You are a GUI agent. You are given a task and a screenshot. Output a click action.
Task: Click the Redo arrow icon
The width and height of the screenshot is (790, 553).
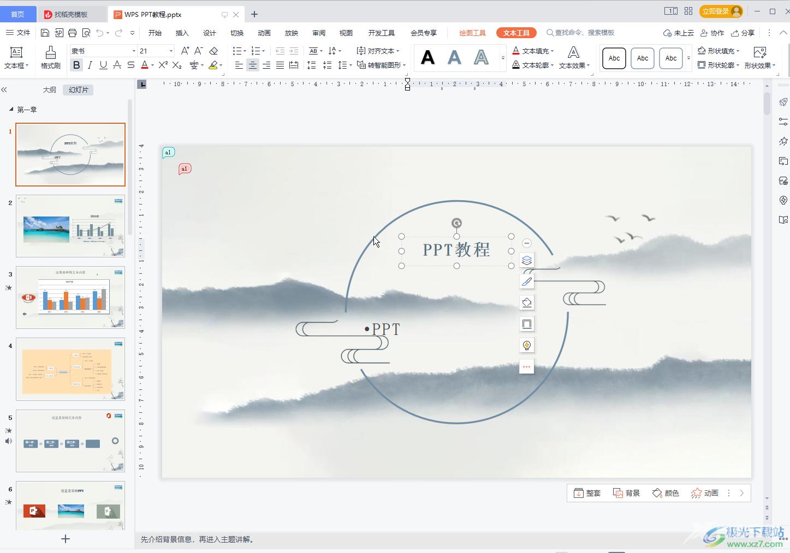pyautogui.click(x=119, y=33)
